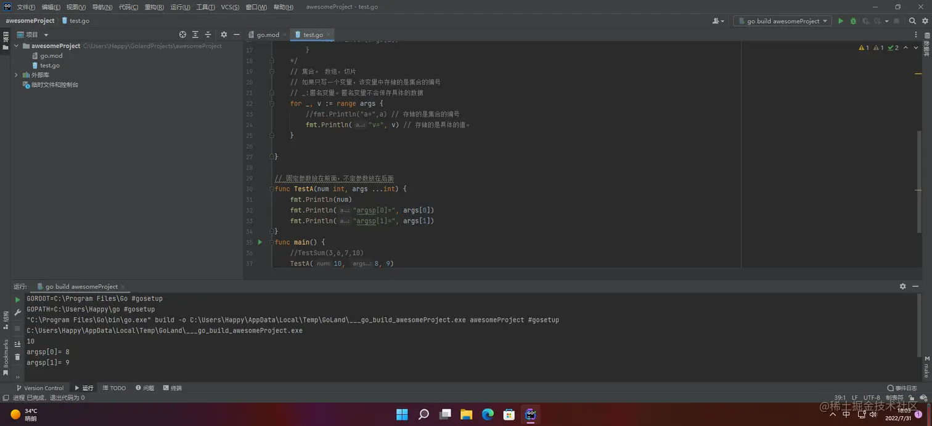Open the run configuration dropdown
The height and width of the screenshot is (426, 932).
pyautogui.click(x=782, y=21)
